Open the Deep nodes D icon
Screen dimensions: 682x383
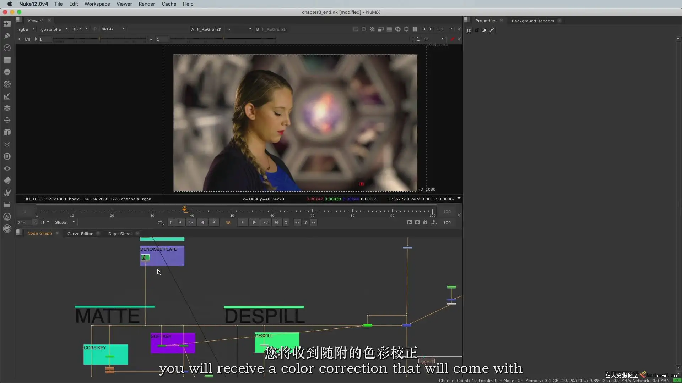tap(7, 156)
